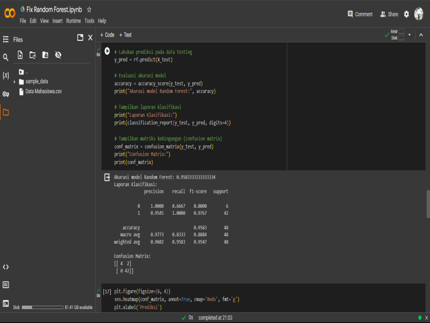This screenshot has width=430, height=323.
Task: Toggle the cell output view icon
Action: click(x=107, y=178)
